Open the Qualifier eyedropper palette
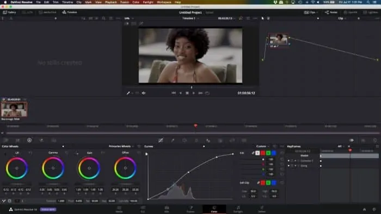Viewport: 381px width, 214px height. click(173, 140)
